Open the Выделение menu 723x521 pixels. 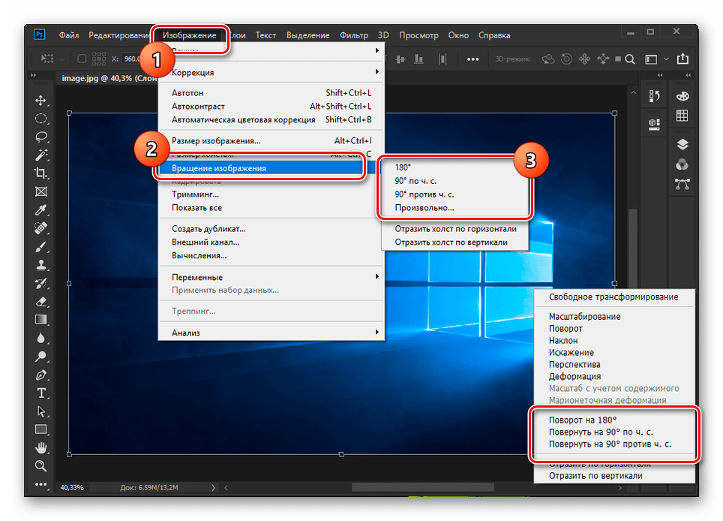(308, 35)
